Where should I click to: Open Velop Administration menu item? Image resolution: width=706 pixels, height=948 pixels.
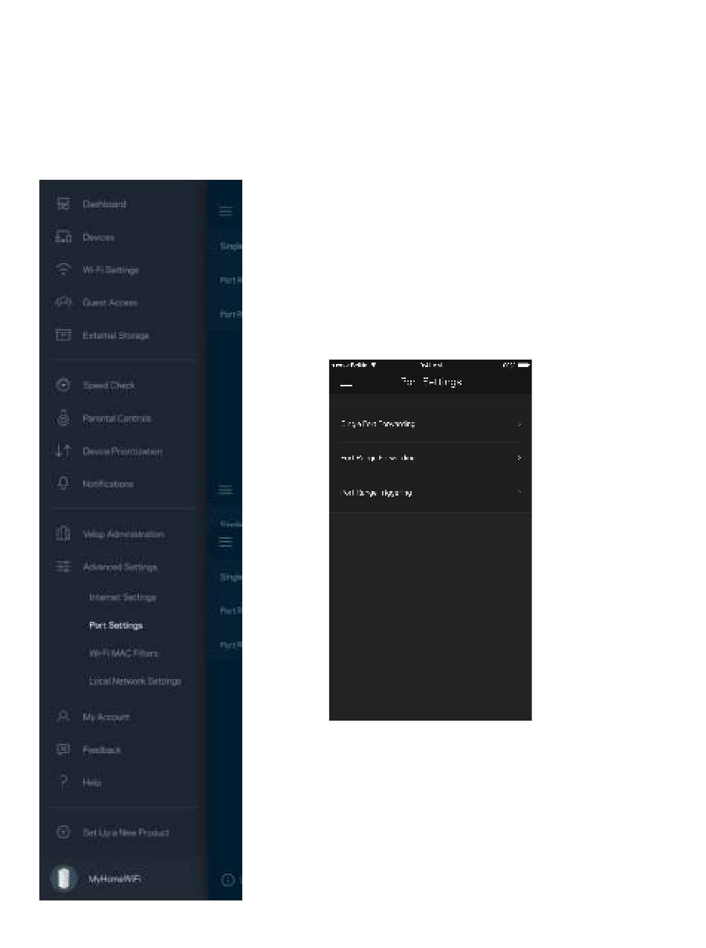(x=123, y=534)
